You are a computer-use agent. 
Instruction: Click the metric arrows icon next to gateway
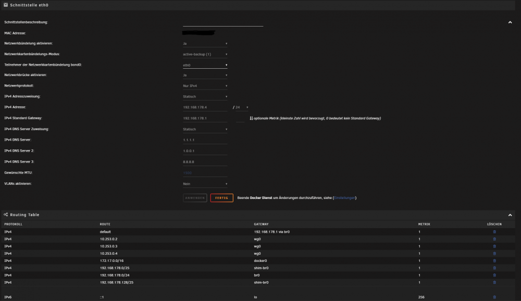click(x=251, y=118)
